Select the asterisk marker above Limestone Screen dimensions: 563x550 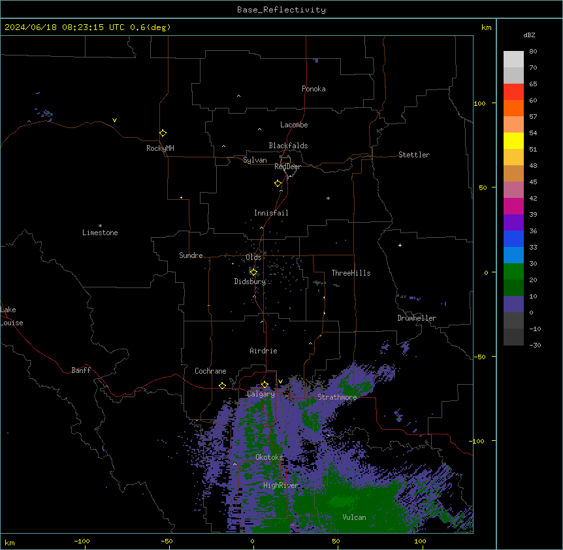coord(100,226)
